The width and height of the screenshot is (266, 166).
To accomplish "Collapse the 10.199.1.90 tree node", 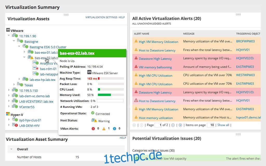I will (x=9, y=36).
